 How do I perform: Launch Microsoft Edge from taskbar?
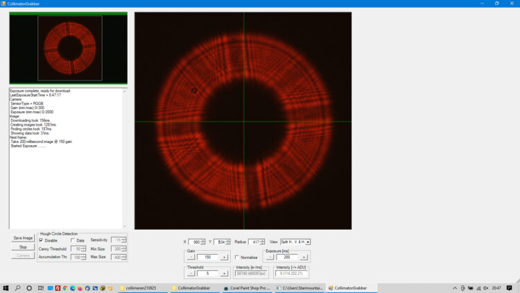[x=73, y=288]
